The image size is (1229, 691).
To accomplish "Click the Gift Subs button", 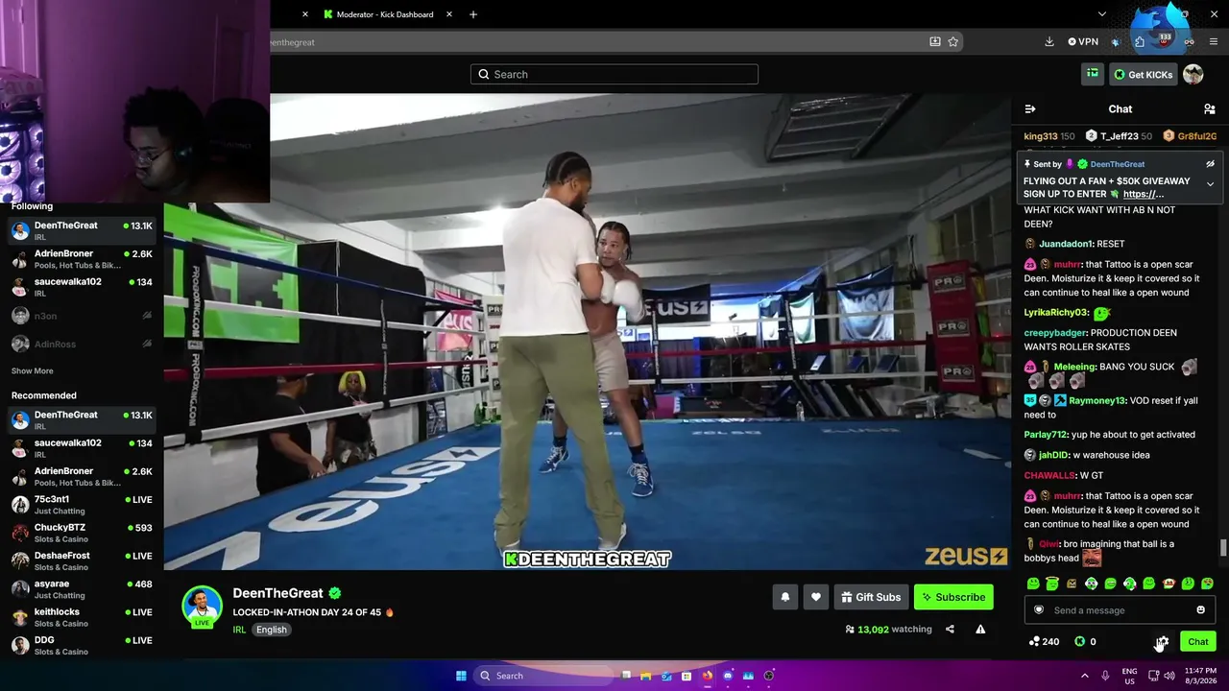I will point(871,597).
